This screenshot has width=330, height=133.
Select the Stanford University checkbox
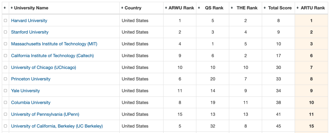point(5,32)
